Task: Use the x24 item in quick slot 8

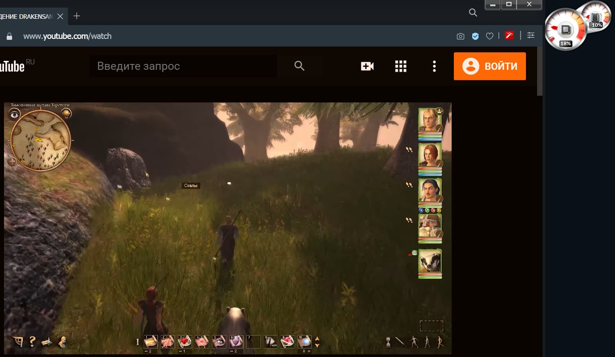Action: pyautogui.click(x=270, y=341)
